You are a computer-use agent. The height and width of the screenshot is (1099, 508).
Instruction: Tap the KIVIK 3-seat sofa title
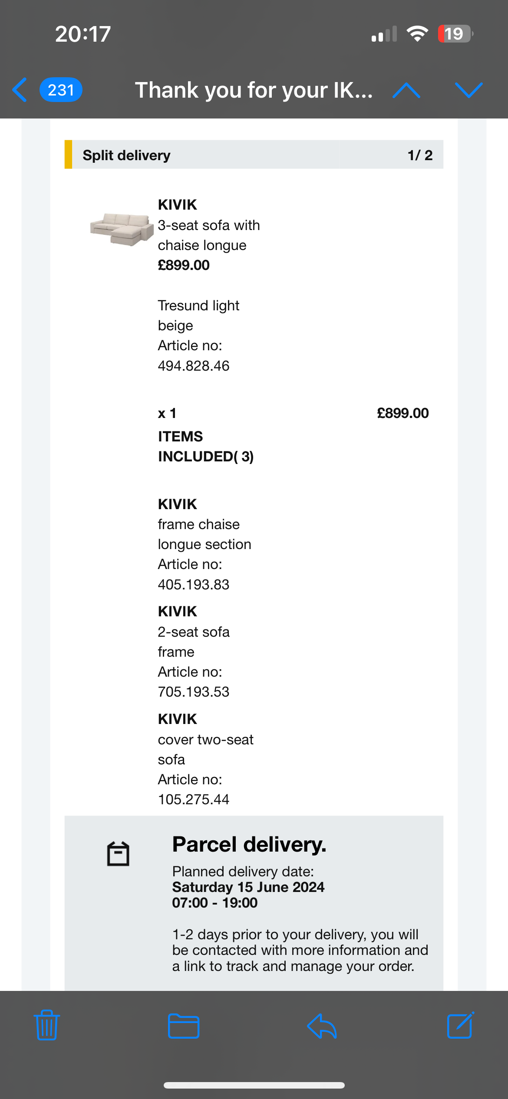(x=209, y=225)
